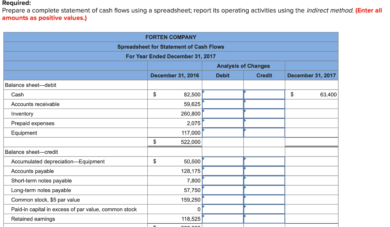
Task: Click the Cash 2016 value '82,500'
Action: click(x=192, y=94)
